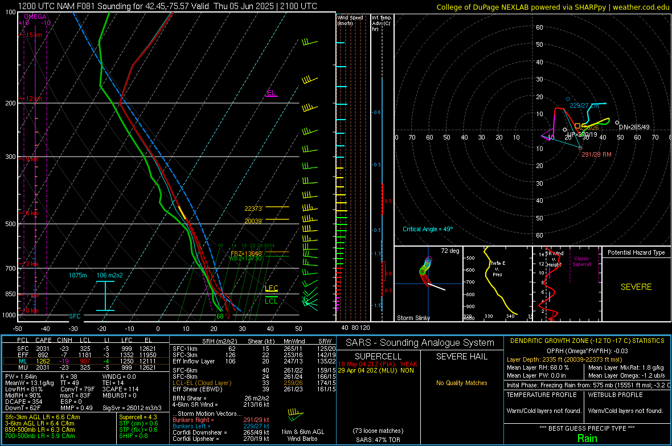Click the No Quality Matches text
The width and height of the screenshot is (672, 446).
[x=461, y=383]
